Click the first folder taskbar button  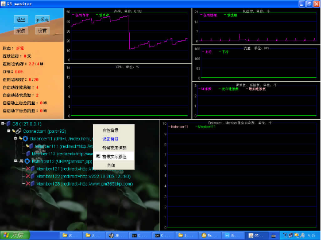click(70, 235)
